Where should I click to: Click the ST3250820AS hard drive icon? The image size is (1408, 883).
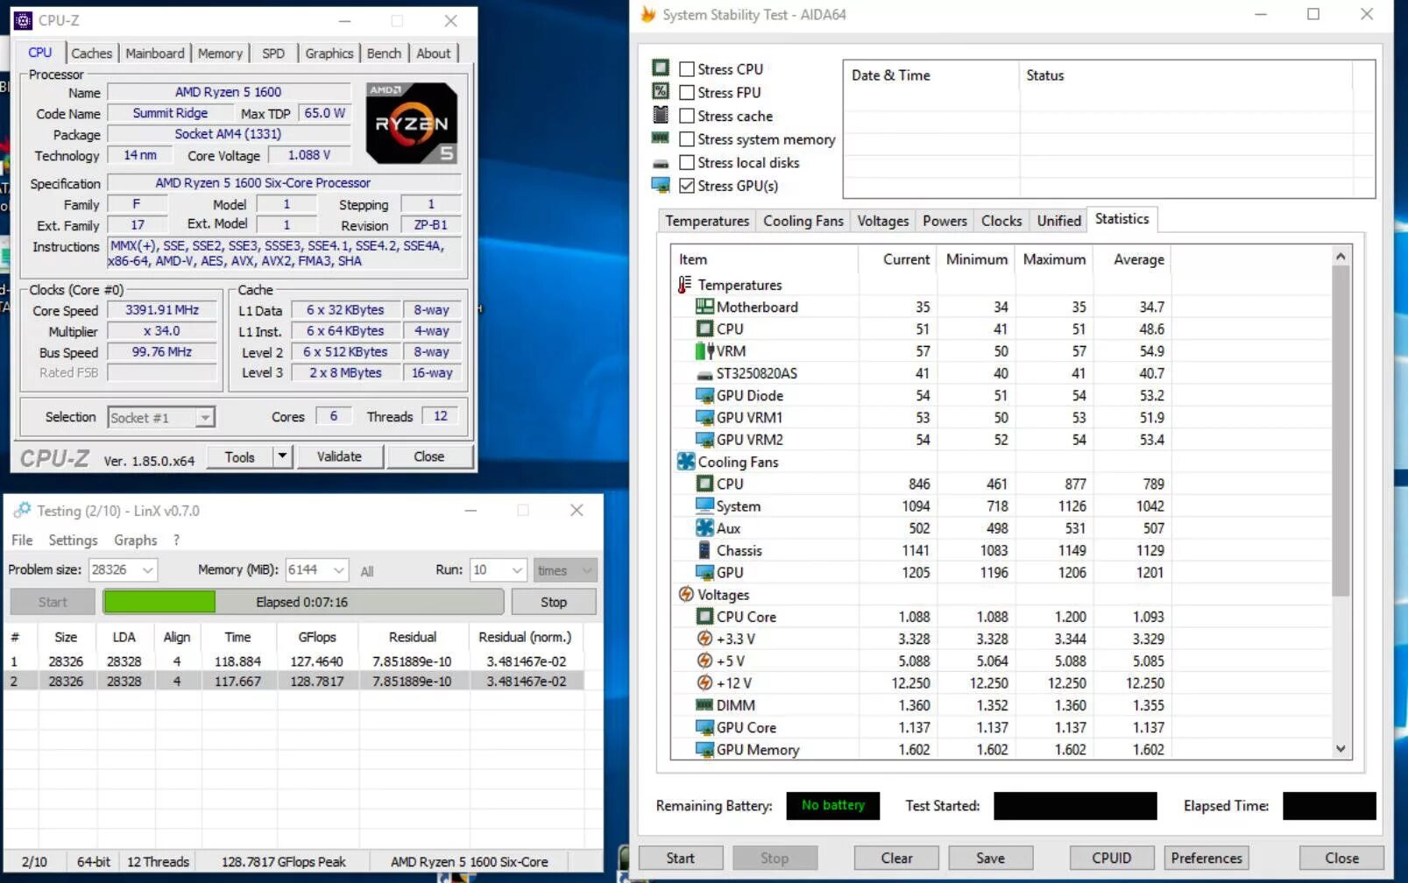pyautogui.click(x=704, y=374)
